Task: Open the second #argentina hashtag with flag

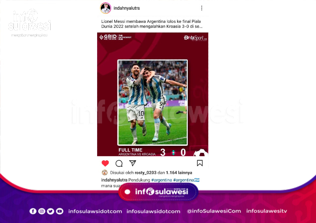Action: point(186,180)
